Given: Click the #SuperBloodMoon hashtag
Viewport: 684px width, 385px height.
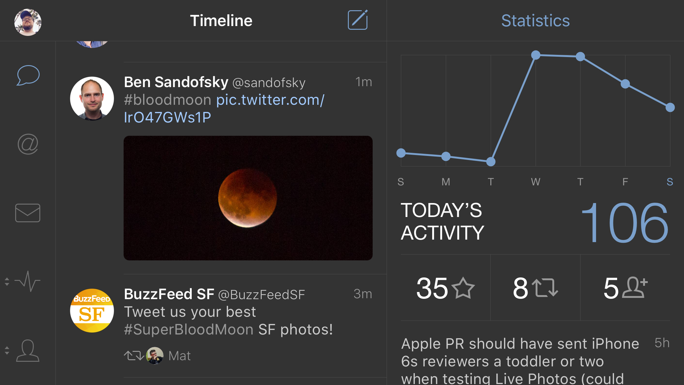Looking at the screenshot, I should pyautogui.click(x=188, y=329).
